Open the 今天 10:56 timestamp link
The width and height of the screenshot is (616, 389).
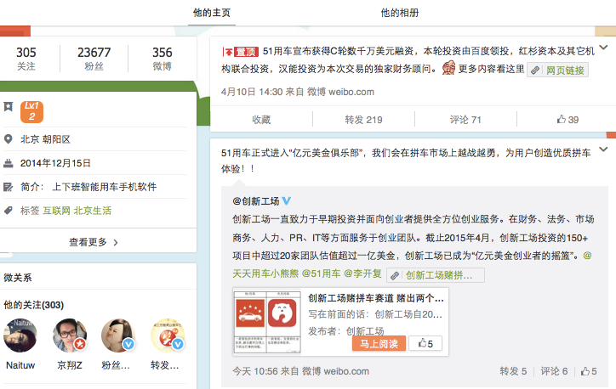point(255,371)
